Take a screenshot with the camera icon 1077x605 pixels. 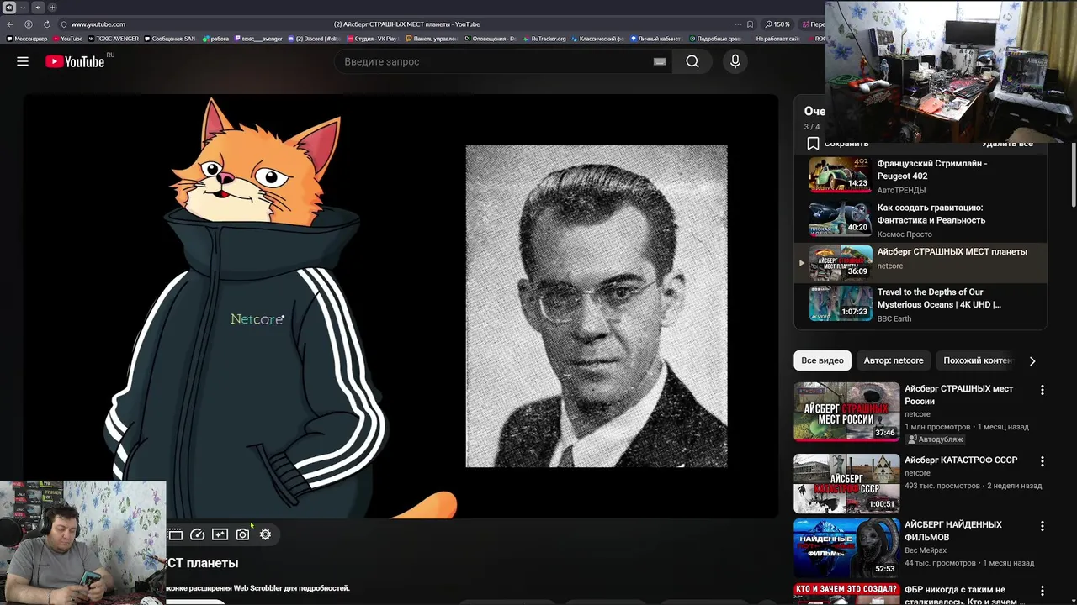pos(242,534)
